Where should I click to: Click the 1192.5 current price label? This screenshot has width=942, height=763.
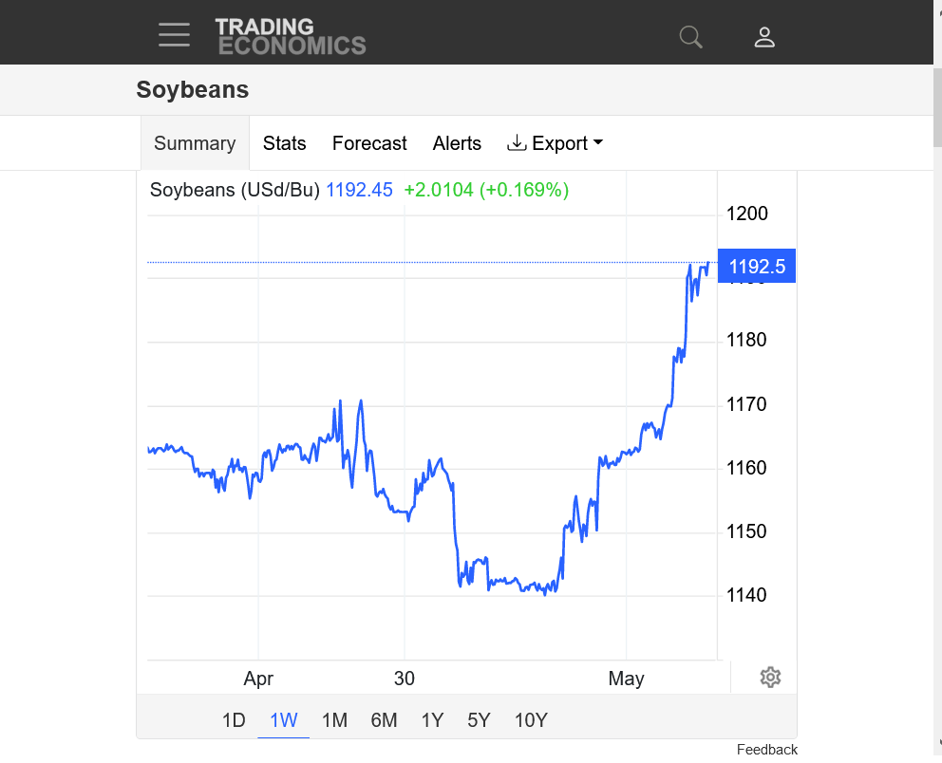[757, 267]
